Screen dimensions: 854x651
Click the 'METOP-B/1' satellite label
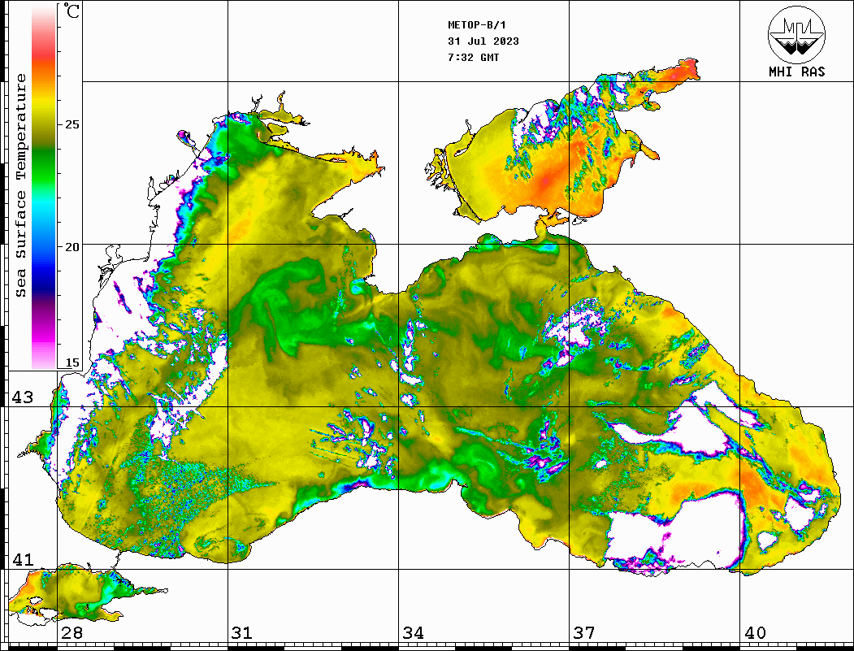476,25
